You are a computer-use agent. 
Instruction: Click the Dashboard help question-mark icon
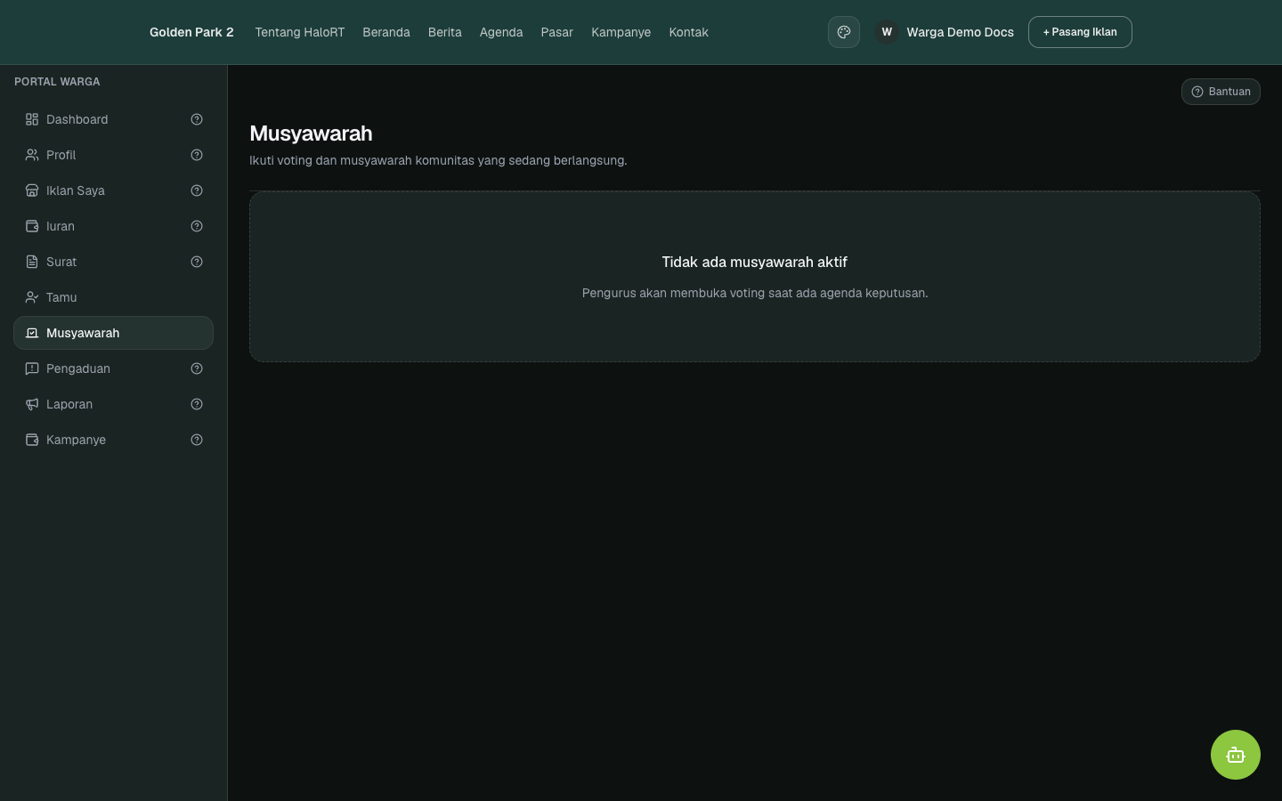pyautogui.click(x=197, y=119)
